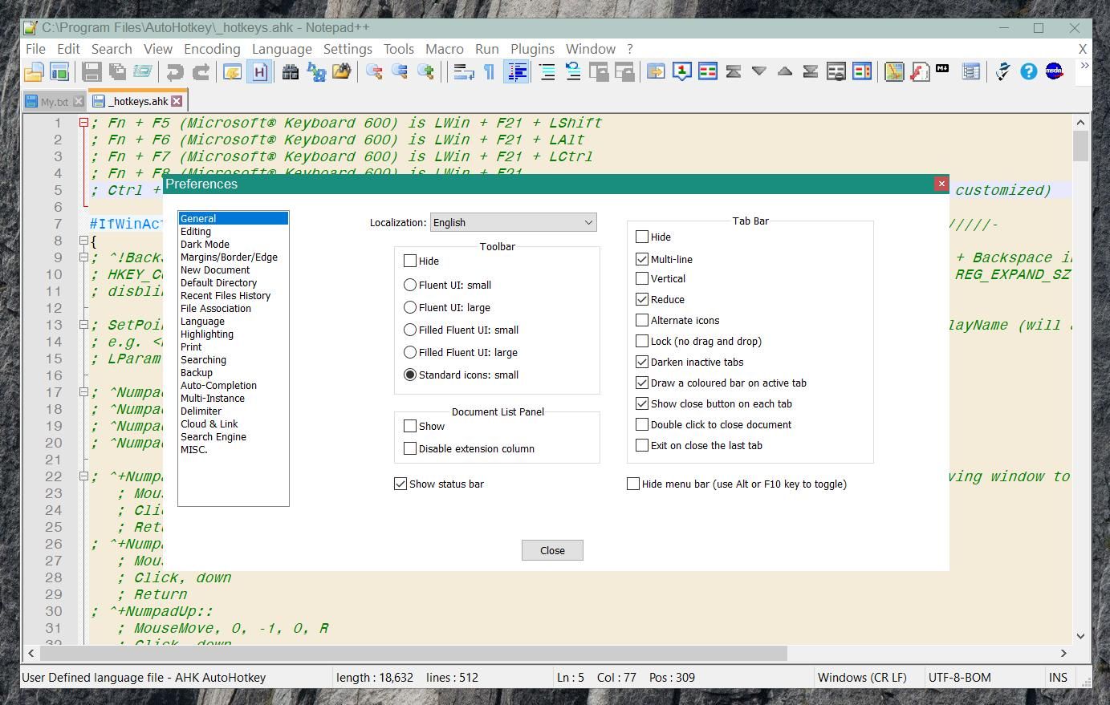1110x705 pixels.
Task: Select Backup in preferences list
Action: tap(197, 372)
